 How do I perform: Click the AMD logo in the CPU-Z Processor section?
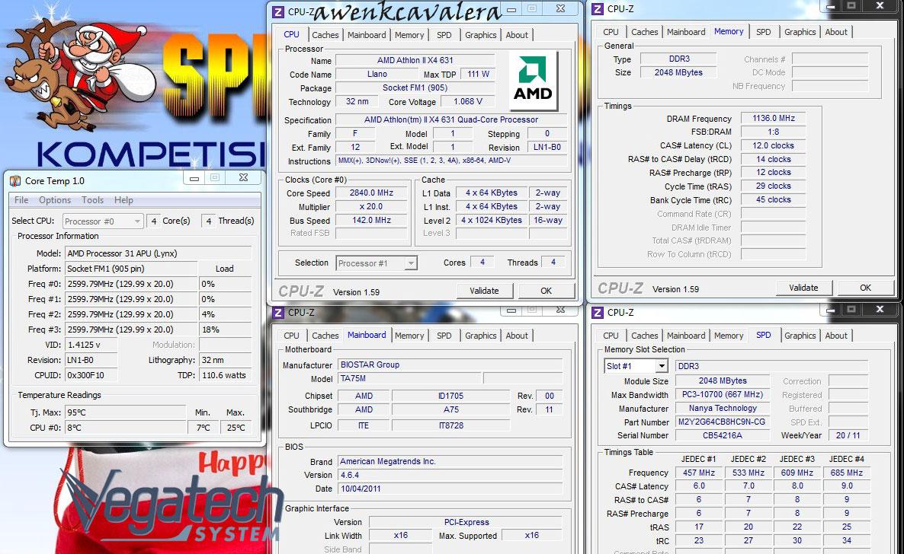[x=534, y=81]
